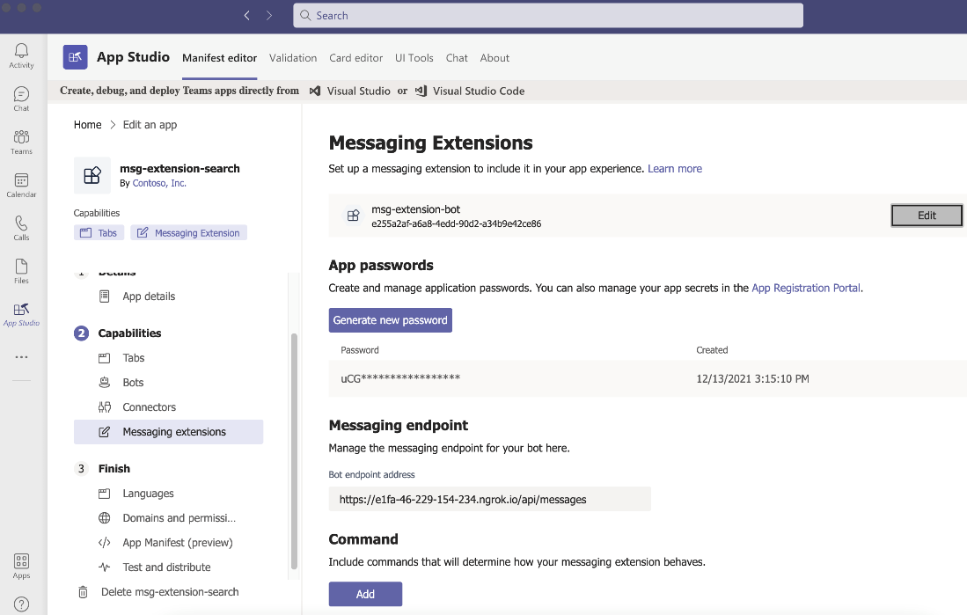Screen dimensions: 967x615
Task: Click the App Manifest code icon
Action: coord(104,543)
